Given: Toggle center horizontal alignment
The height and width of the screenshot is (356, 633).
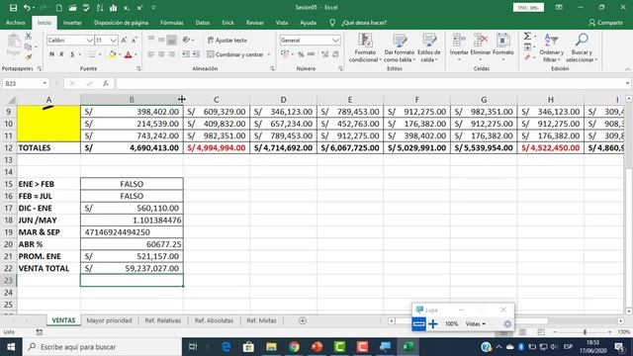Looking at the screenshot, I should [x=161, y=54].
